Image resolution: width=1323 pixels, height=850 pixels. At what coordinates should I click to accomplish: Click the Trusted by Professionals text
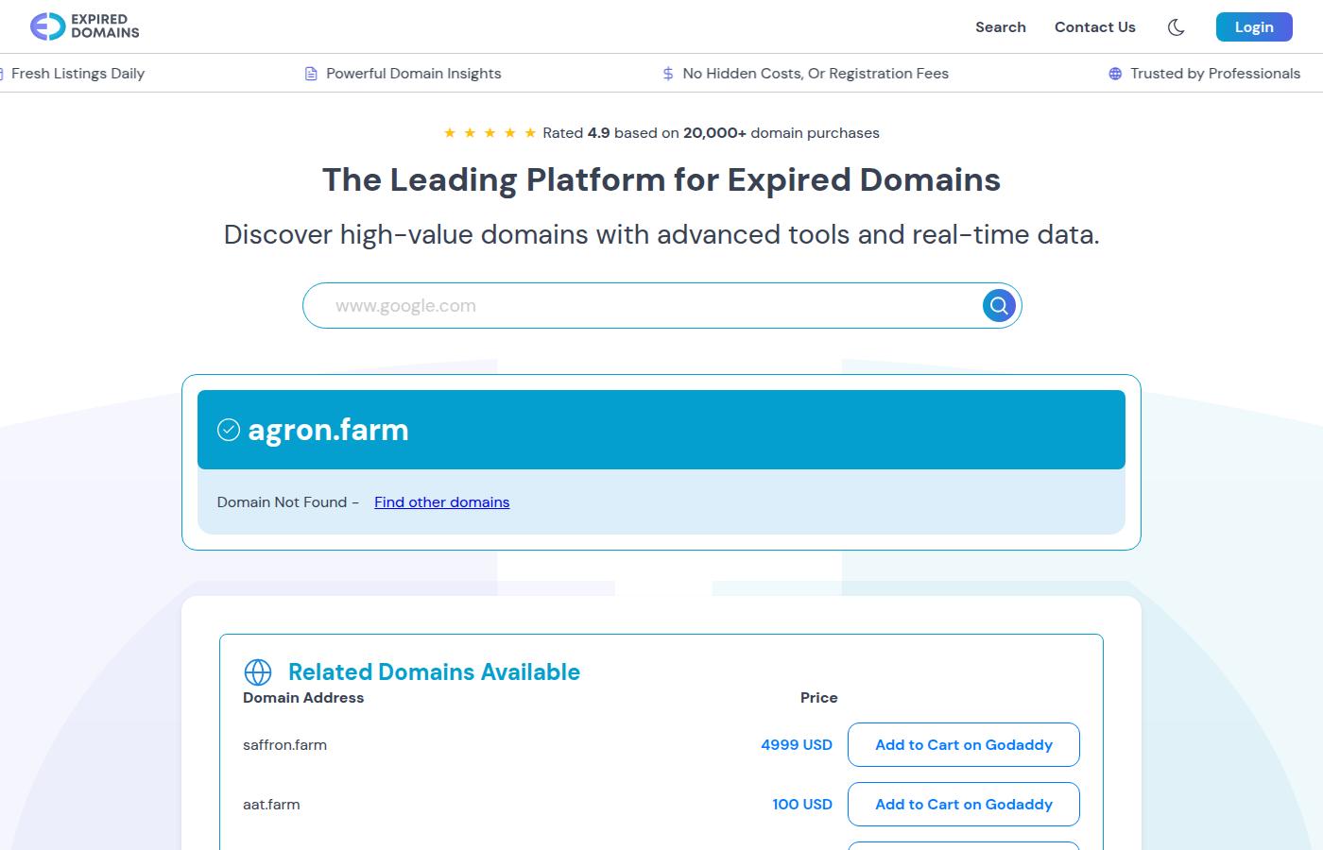[x=1215, y=74]
